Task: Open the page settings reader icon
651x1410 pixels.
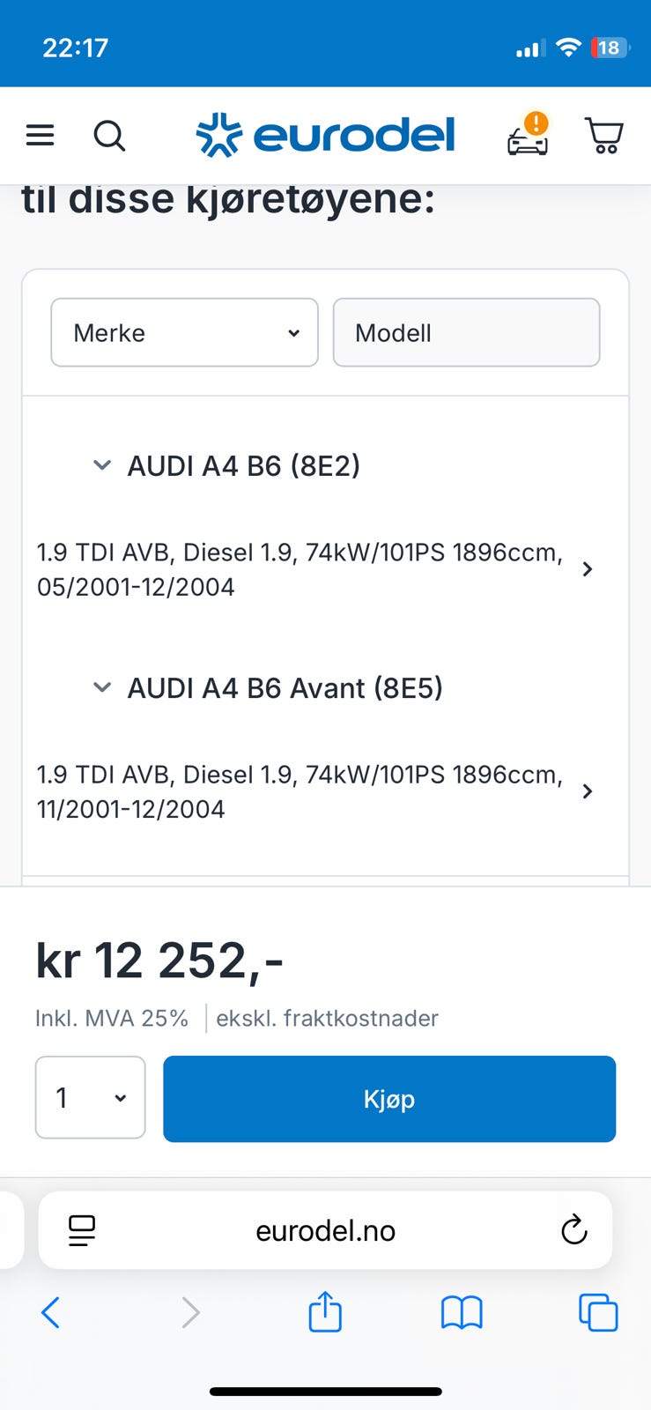Action: 82,1230
